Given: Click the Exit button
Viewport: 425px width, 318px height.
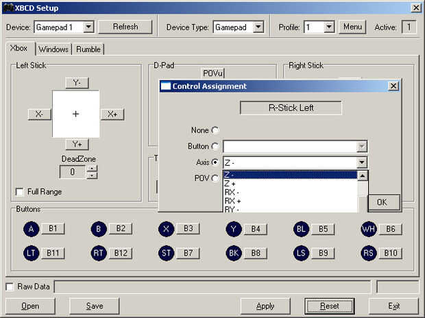Looking at the screenshot, I should (393, 306).
